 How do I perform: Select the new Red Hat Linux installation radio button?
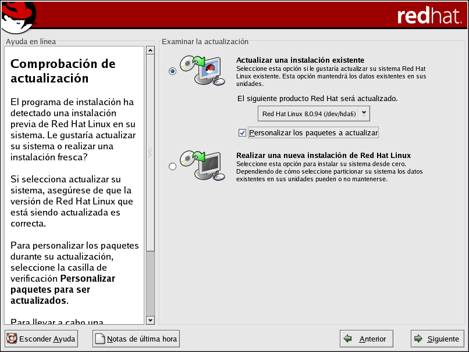coord(172,166)
